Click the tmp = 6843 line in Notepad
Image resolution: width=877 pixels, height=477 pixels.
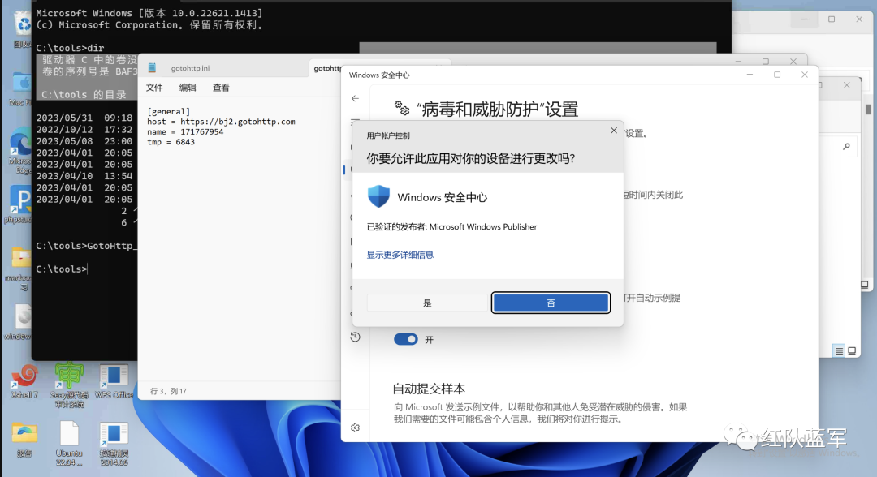[x=171, y=142]
